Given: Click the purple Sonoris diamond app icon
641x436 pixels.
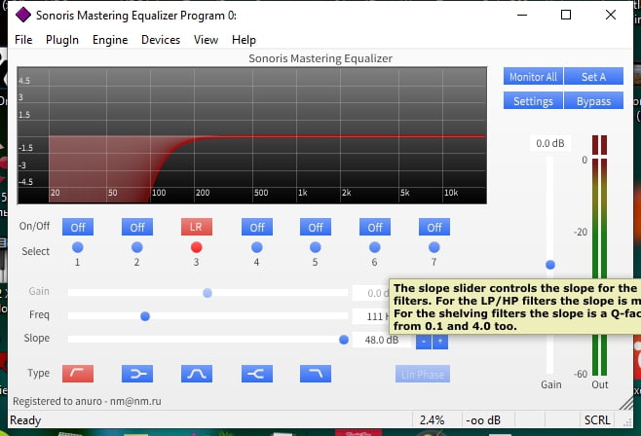Looking at the screenshot, I should click(x=23, y=16).
